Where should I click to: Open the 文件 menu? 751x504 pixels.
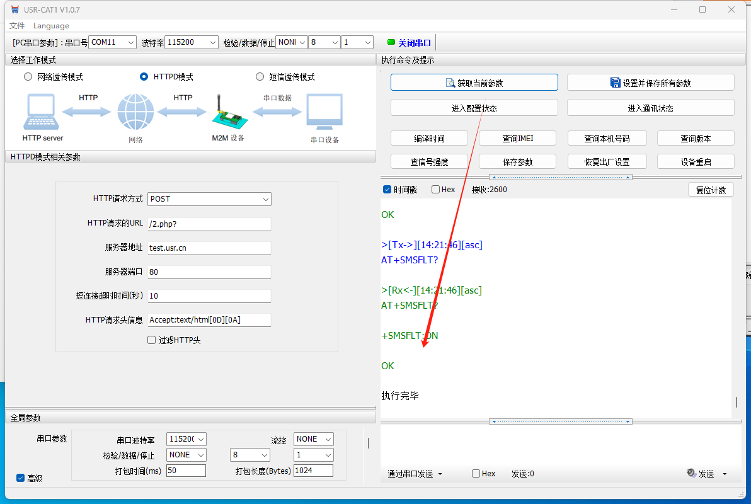tap(17, 26)
